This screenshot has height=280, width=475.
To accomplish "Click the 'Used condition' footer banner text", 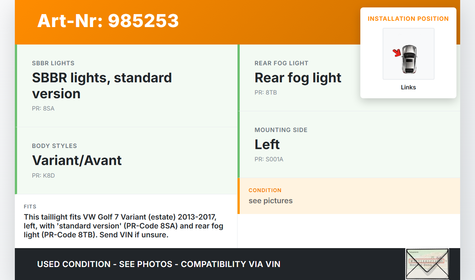I will point(159,264).
